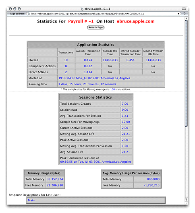This screenshot has height=213, width=195.
Task: Click the Payroll # -1 application name
Action: (x=81, y=21)
